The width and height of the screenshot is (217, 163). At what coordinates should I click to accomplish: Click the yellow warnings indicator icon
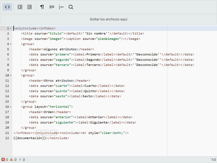click(x=11, y=160)
